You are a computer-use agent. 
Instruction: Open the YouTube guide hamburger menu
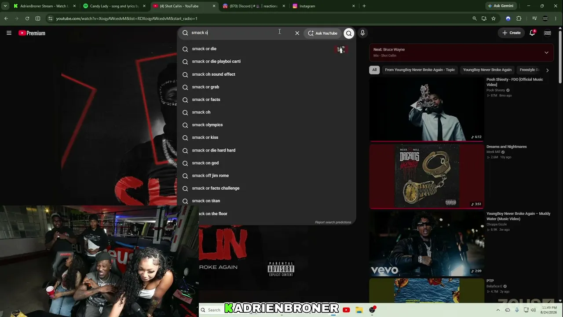9,33
